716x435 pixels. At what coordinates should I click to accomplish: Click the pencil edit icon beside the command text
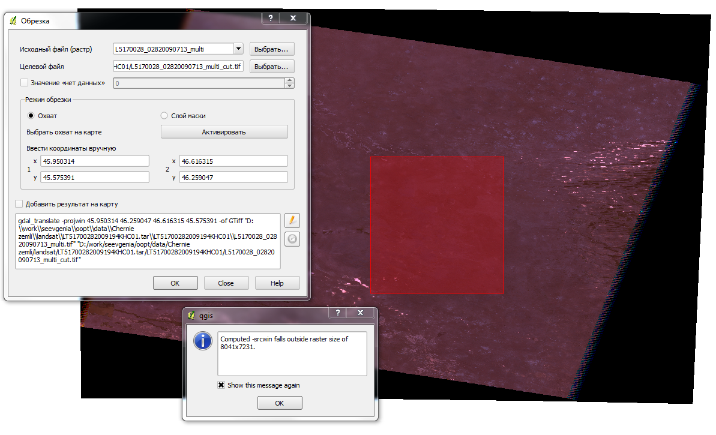(292, 220)
